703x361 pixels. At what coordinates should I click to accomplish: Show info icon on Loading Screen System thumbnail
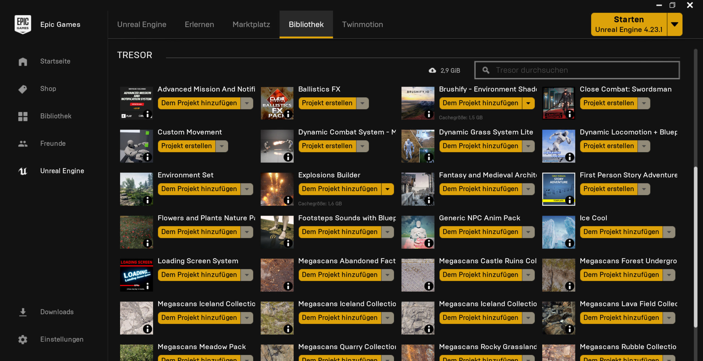pos(147,286)
